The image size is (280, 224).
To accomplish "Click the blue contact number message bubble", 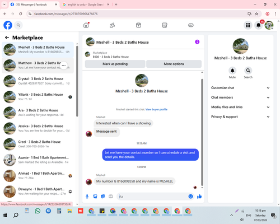I will pos(150,155).
